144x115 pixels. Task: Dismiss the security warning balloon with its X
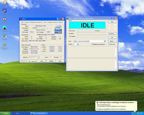pos(136,102)
